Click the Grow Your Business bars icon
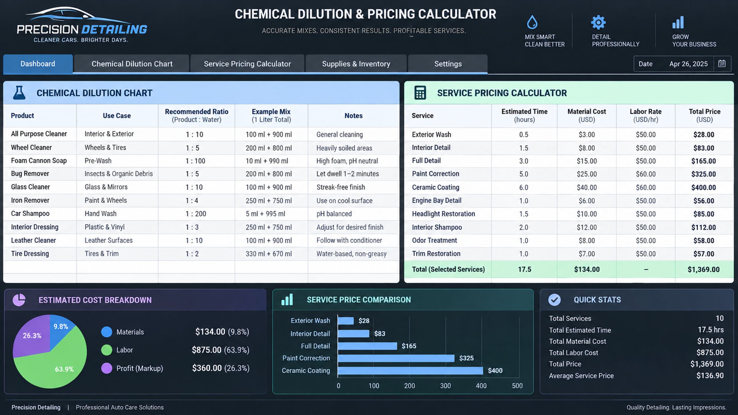Screen dimensions: 738x415 click(x=678, y=22)
